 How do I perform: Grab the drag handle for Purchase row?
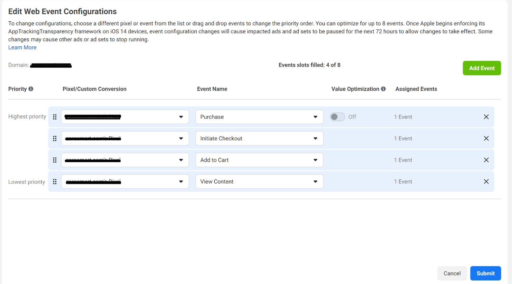[55, 117]
